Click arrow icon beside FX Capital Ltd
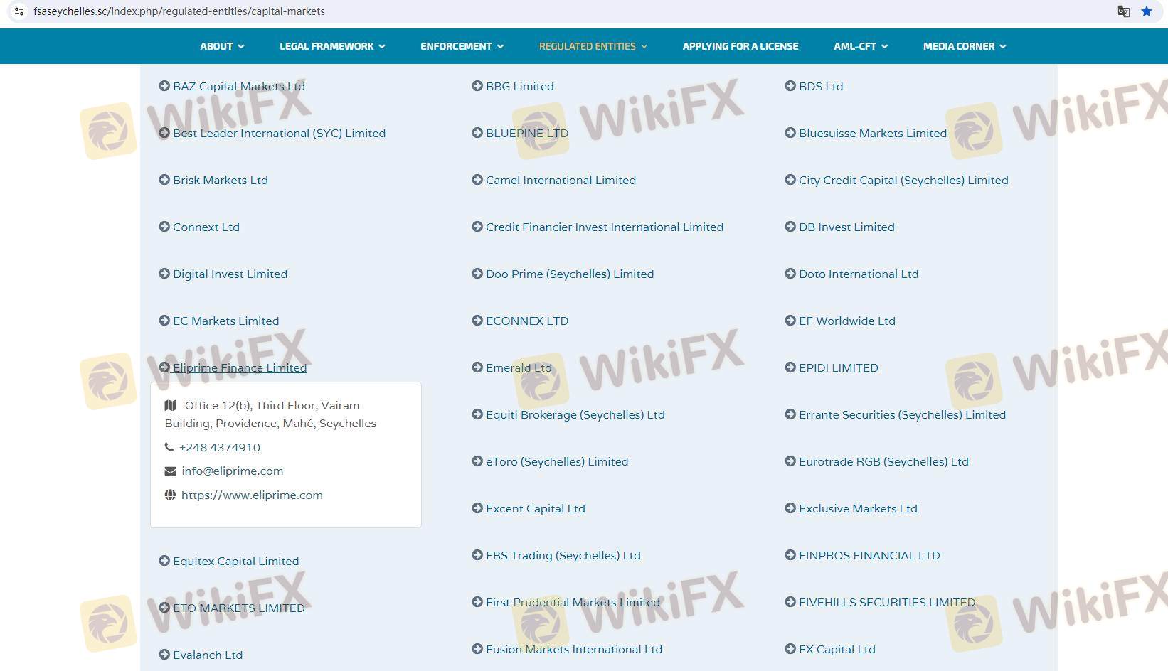Image resolution: width=1168 pixels, height=671 pixels. [x=790, y=649]
